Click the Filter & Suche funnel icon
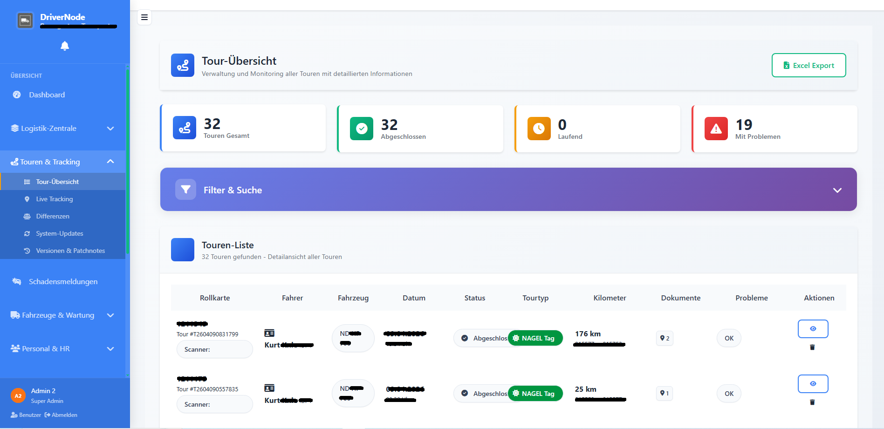This screenshot has height=429, width=884. pos(185,190)
